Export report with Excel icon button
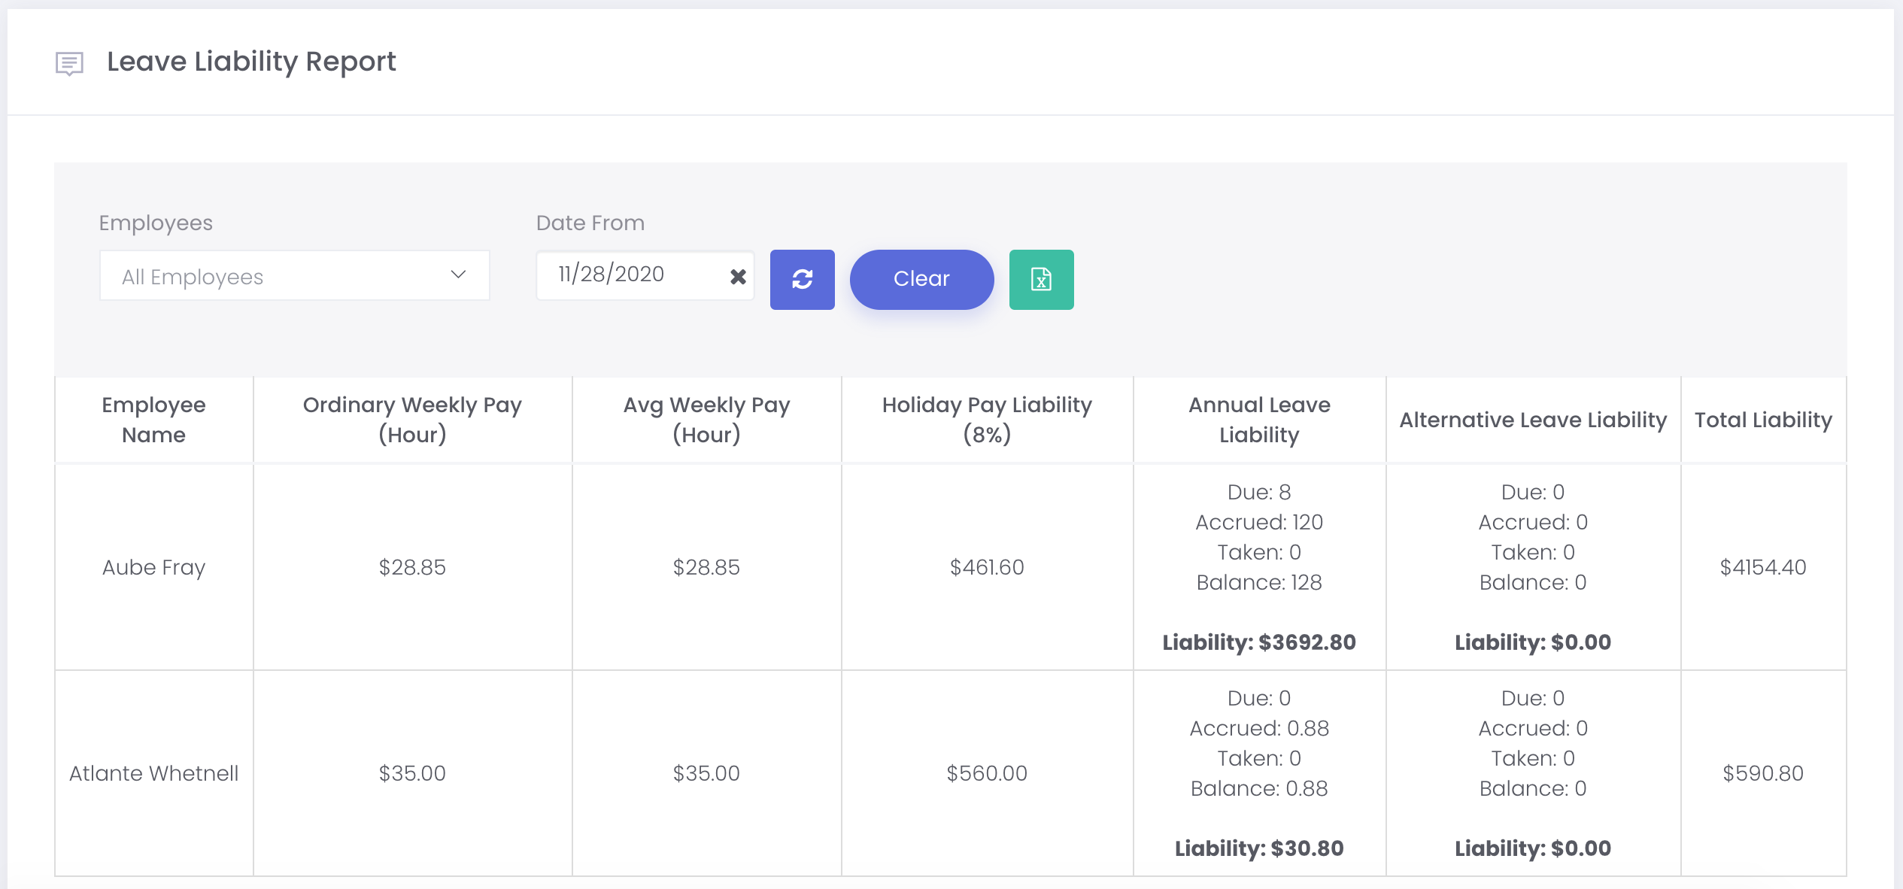This screenshot has width=1903, height=889. click(x=1041, y=279)
